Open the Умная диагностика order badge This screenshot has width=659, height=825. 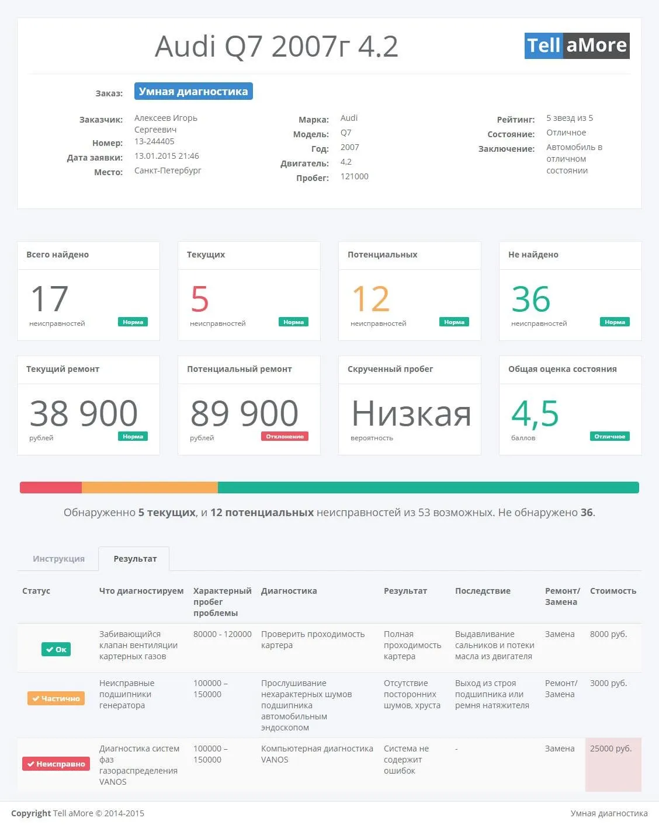[193, 91]
